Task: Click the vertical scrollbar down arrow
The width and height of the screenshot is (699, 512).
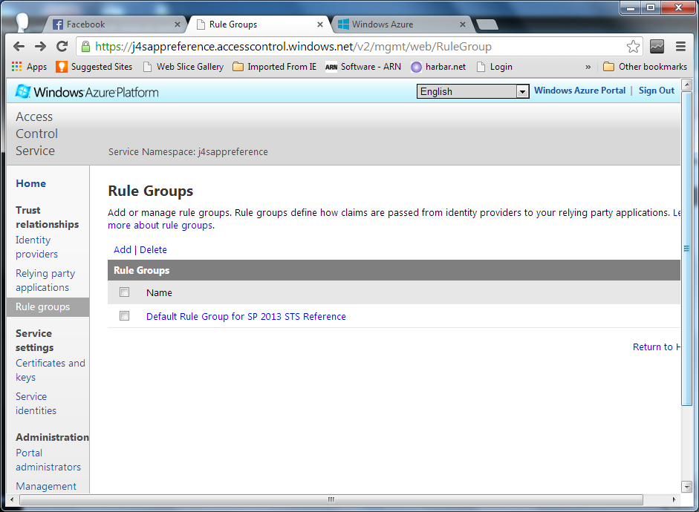Action: [686, 486]
